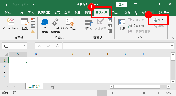Click the 共用 Share button

[164, 12]
